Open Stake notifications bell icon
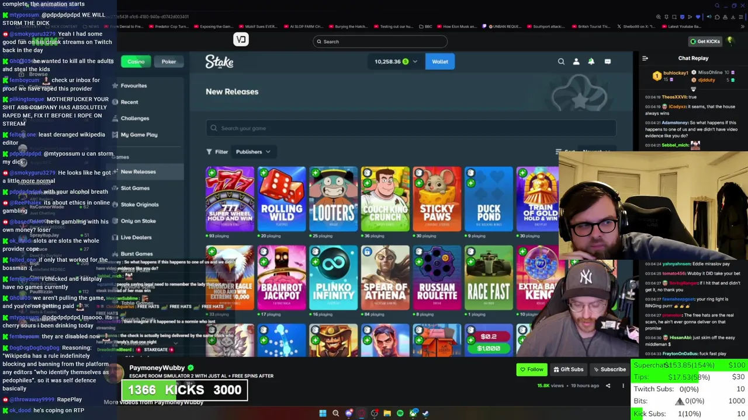Screen dimensions: 748x420 pyautogui.click(x=591, y=61)
